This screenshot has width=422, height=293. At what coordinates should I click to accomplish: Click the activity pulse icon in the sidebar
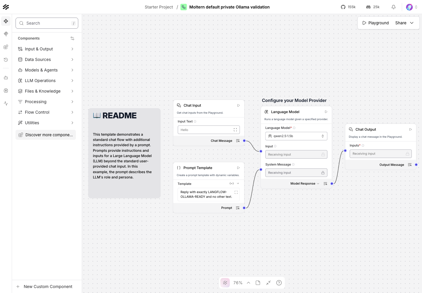click(6, 103)
